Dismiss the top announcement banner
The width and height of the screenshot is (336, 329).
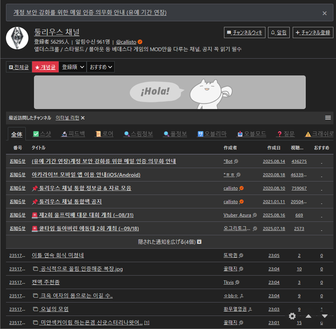pos(324,13)
